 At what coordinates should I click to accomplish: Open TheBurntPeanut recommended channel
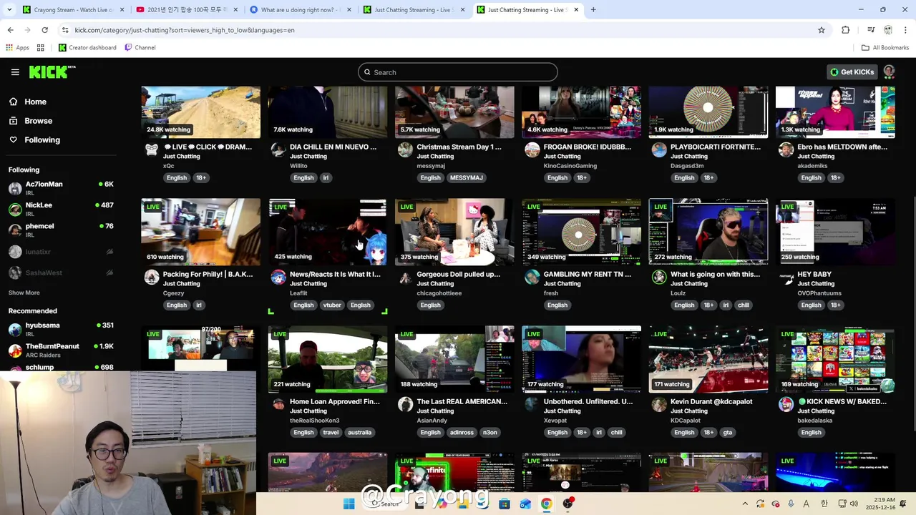[61, 350]
